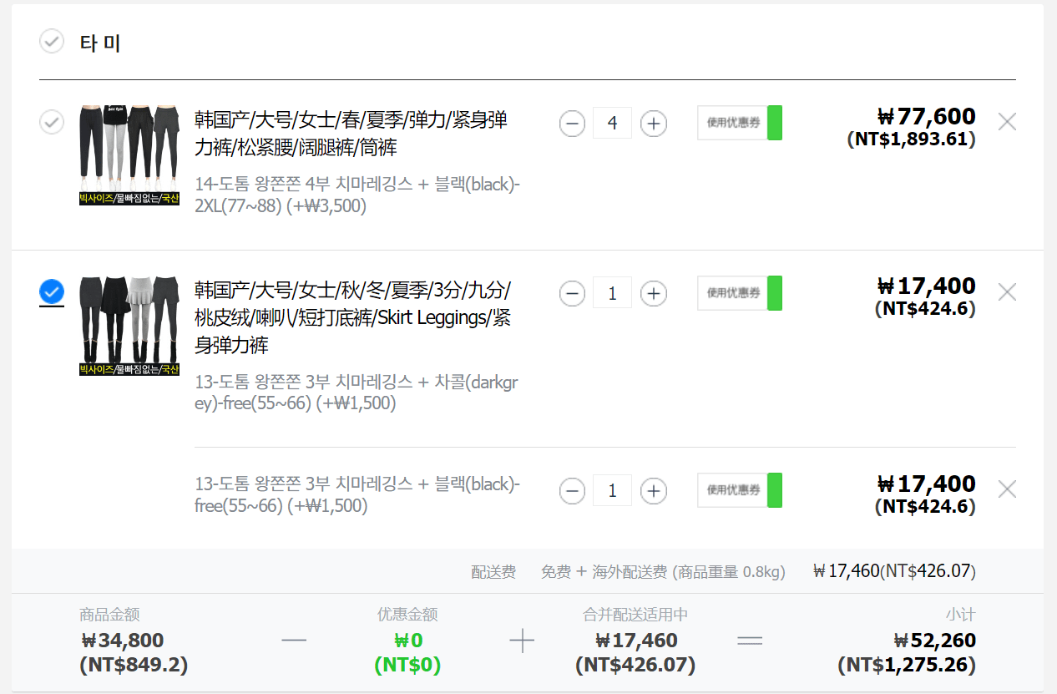Use coupon button for the ₩77,600 item
Image resolution: width=1057 pixels, height=694 pixels.
740,123
